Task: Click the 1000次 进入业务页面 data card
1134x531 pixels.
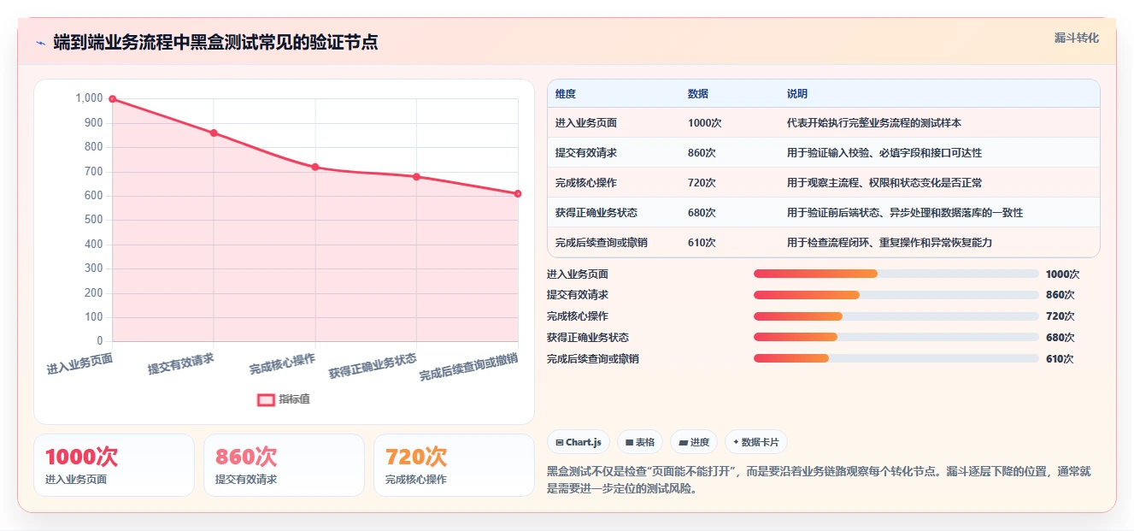Action: click(x=114, y=465)
